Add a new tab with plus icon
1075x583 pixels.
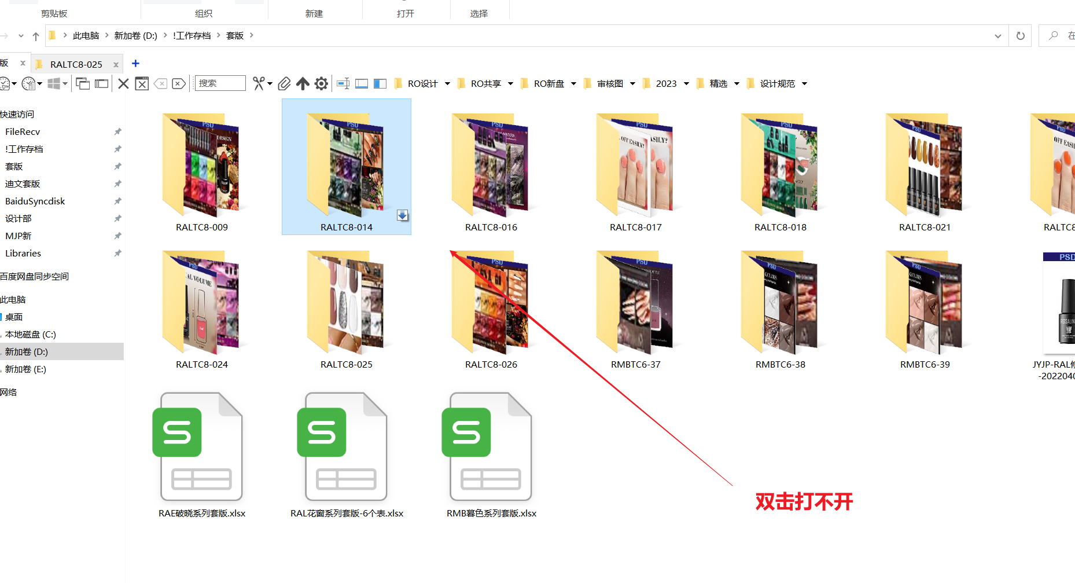[x=135, y=64]
